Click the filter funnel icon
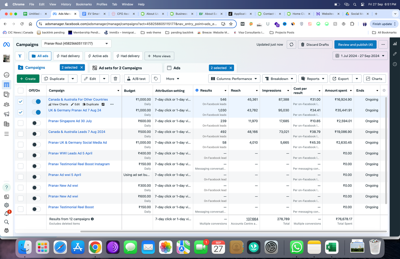The width and height of the screenshot is (400, 259). coord(20,56)
